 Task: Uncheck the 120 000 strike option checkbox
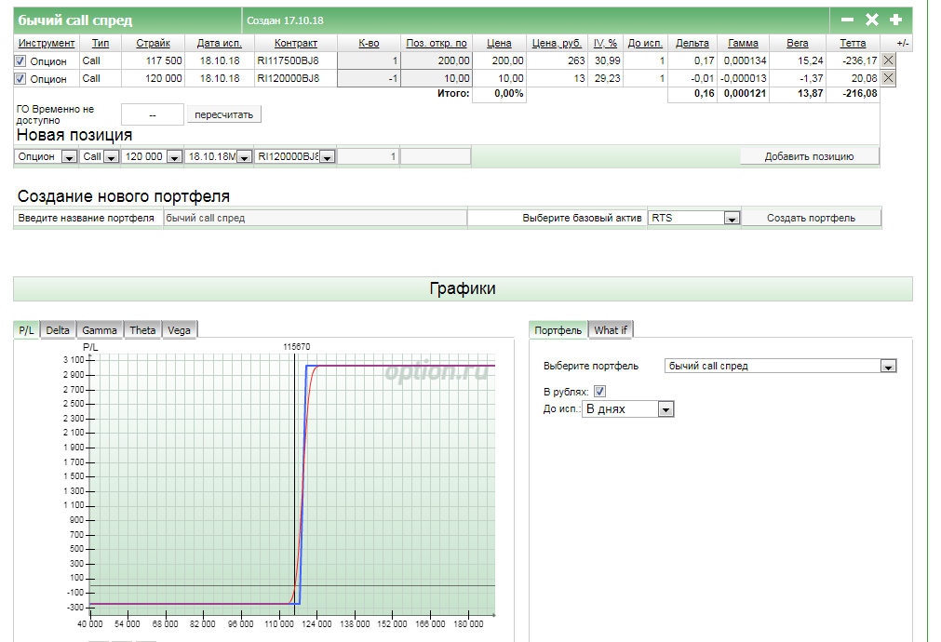[20, 78]
